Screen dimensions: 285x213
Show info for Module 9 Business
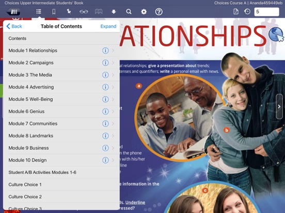click(x=105, y=148)
